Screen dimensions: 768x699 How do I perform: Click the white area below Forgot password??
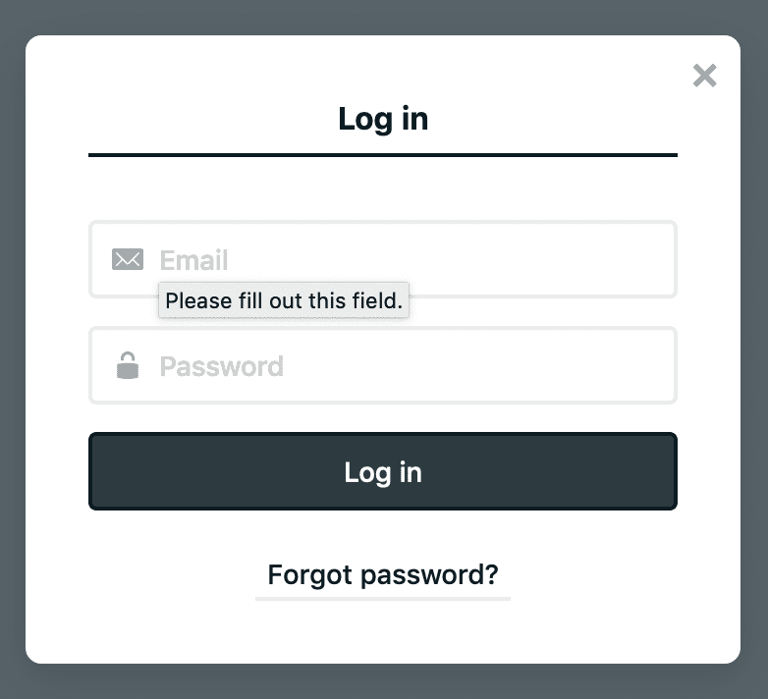[x=383, y=631]
